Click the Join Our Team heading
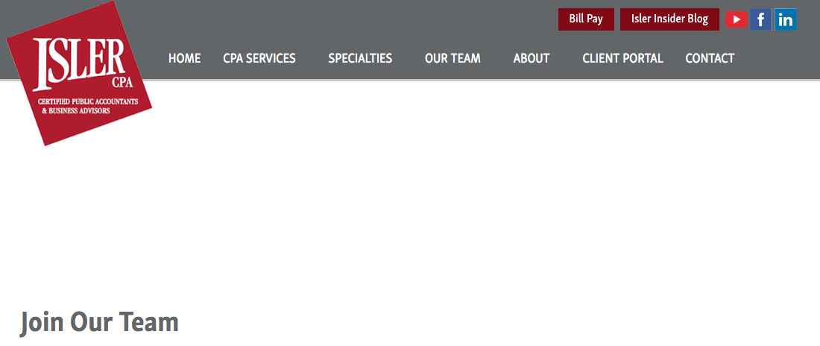This screenshot has width=820, height=346. pos(99,322)
